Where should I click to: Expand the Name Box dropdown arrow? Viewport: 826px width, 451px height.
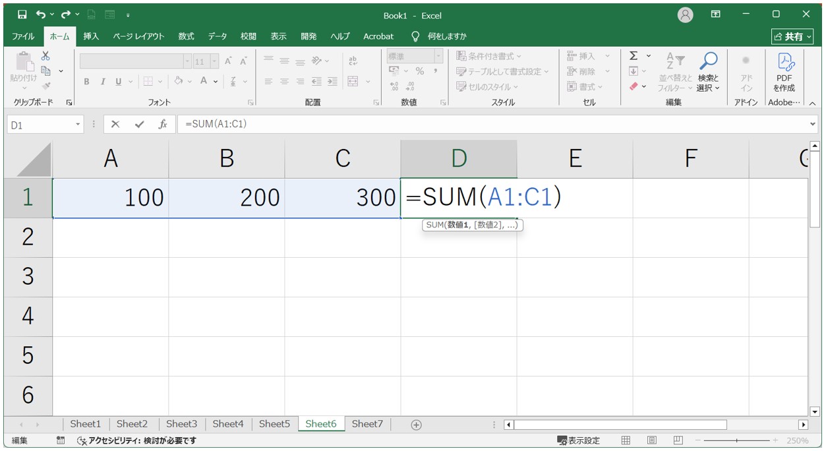[x=78, y=124]
